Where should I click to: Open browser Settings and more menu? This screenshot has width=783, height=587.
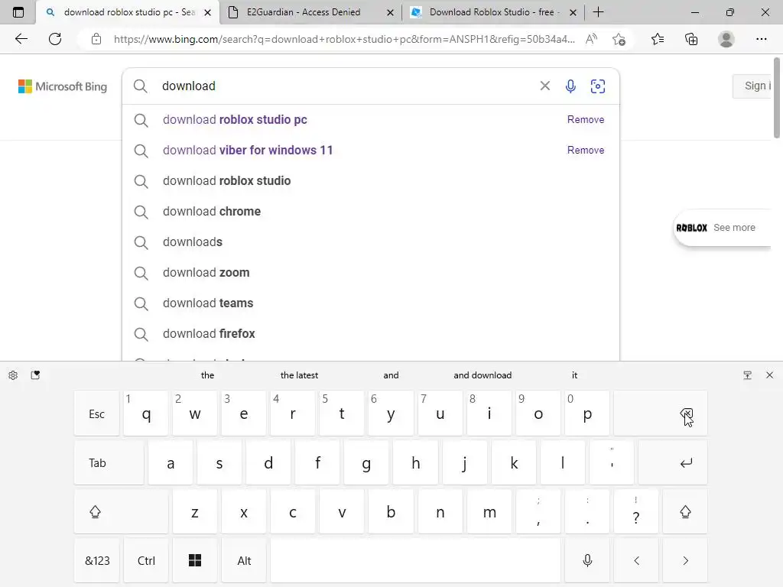click(761, 40)
